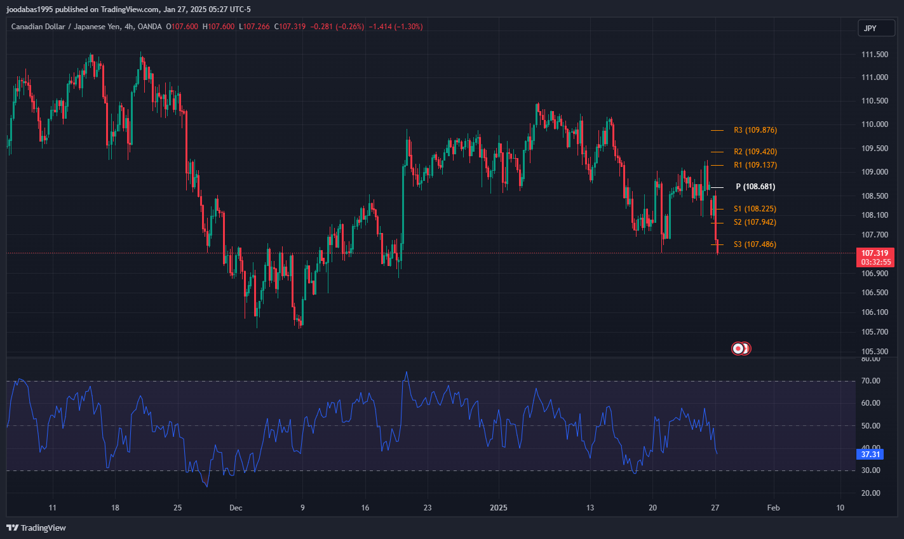Click the Dec label on time axis

click(236, 508)
